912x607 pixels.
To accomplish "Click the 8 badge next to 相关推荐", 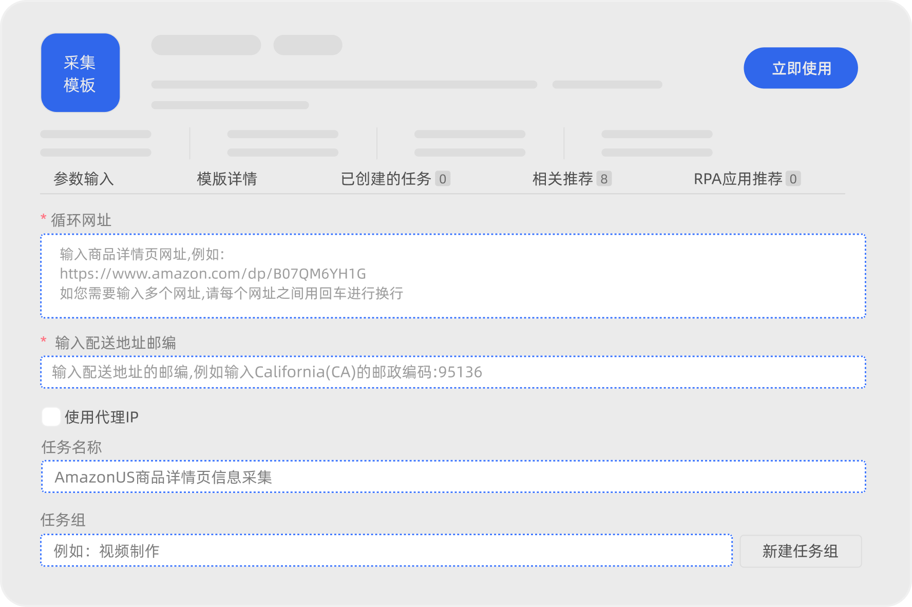I will click(x=604, y=179).
